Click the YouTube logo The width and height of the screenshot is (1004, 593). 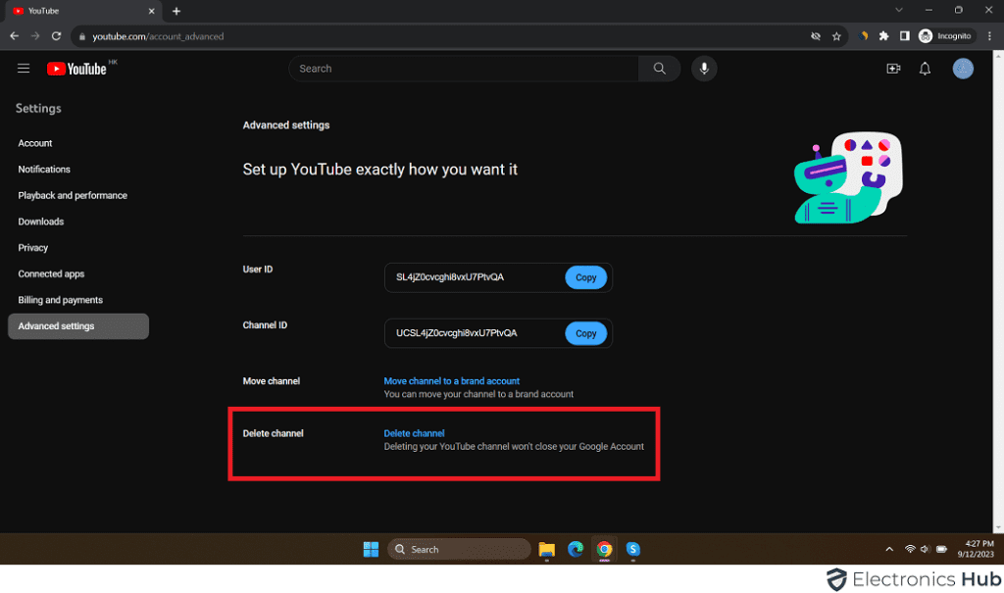[x=75, y=69]
